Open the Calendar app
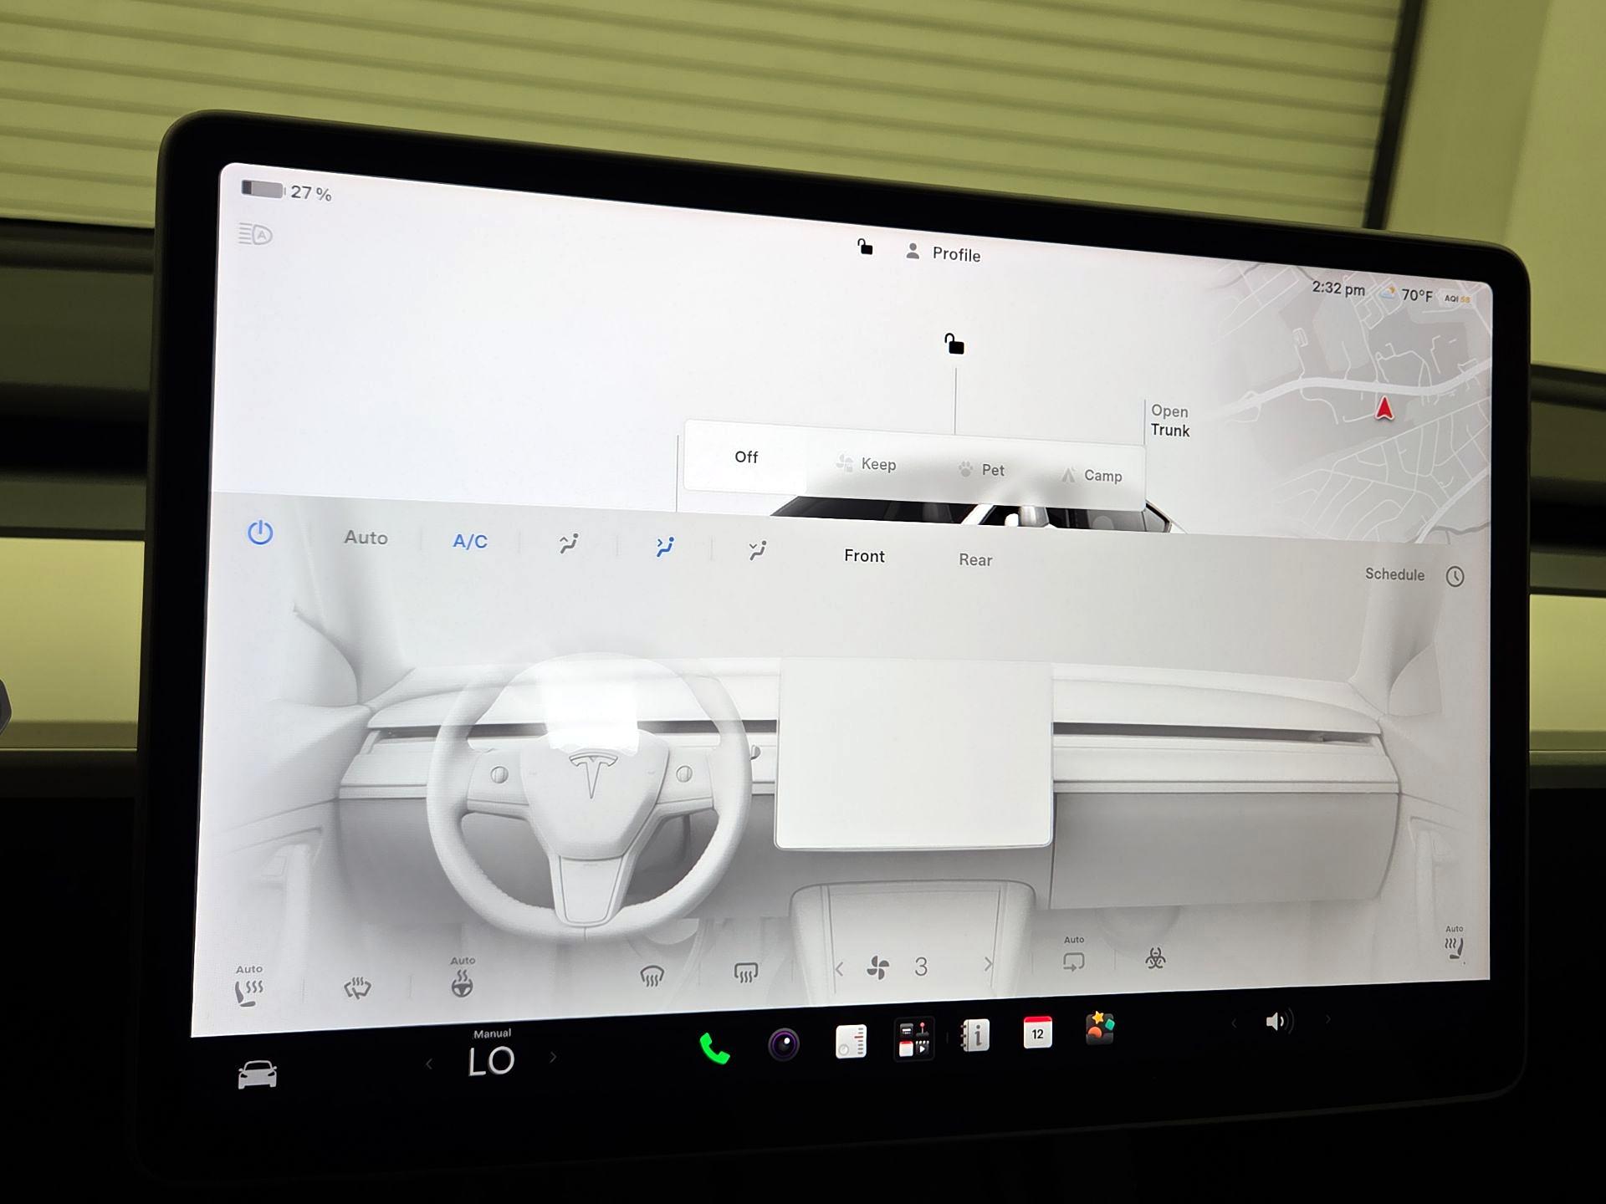 click(1037, 1032)
